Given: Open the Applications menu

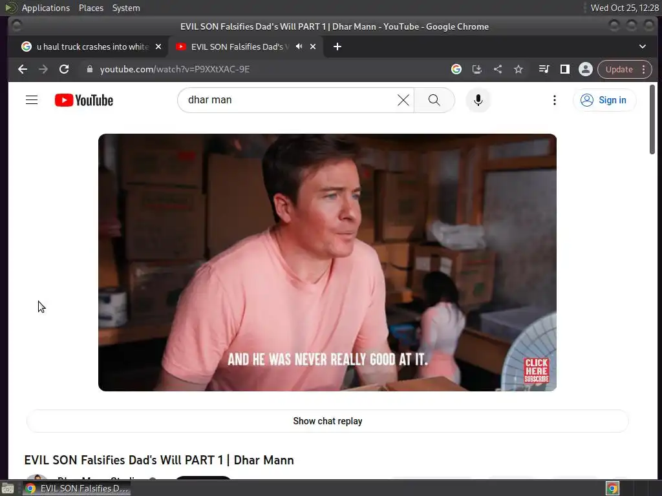Looking at the screenshot, I should (x=46, y=8).
